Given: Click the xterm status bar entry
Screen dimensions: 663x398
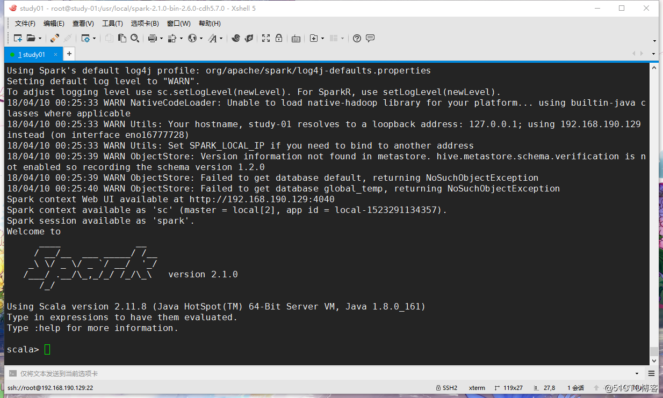Looking at the screenshot, I should click(477, 388).
